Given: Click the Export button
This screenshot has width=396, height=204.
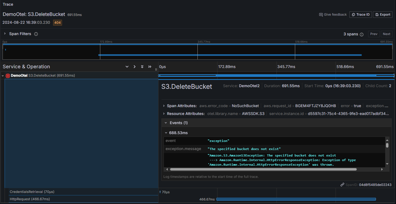Looking at the screenshot, I should click(x=382, y=15).
